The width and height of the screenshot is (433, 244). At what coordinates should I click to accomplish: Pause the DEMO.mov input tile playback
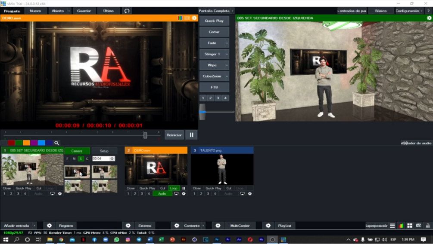click(x=184, y=189)
